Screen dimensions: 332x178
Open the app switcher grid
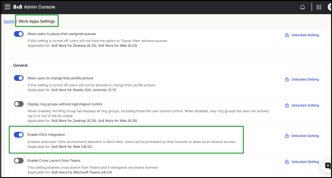(x=319, y=7)
